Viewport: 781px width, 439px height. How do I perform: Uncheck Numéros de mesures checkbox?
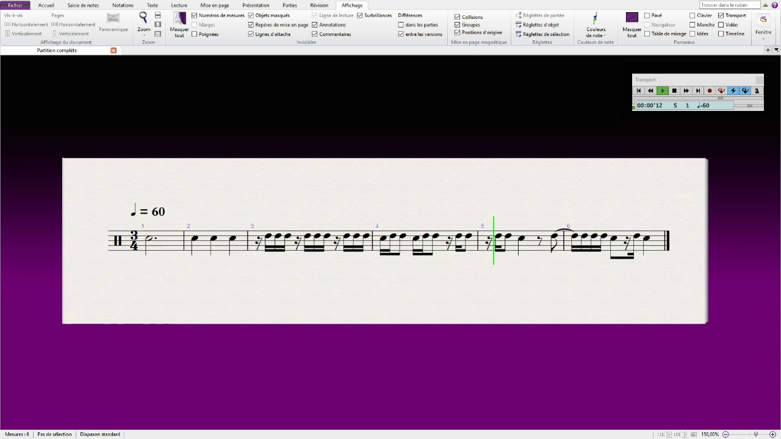pos(195,15)
